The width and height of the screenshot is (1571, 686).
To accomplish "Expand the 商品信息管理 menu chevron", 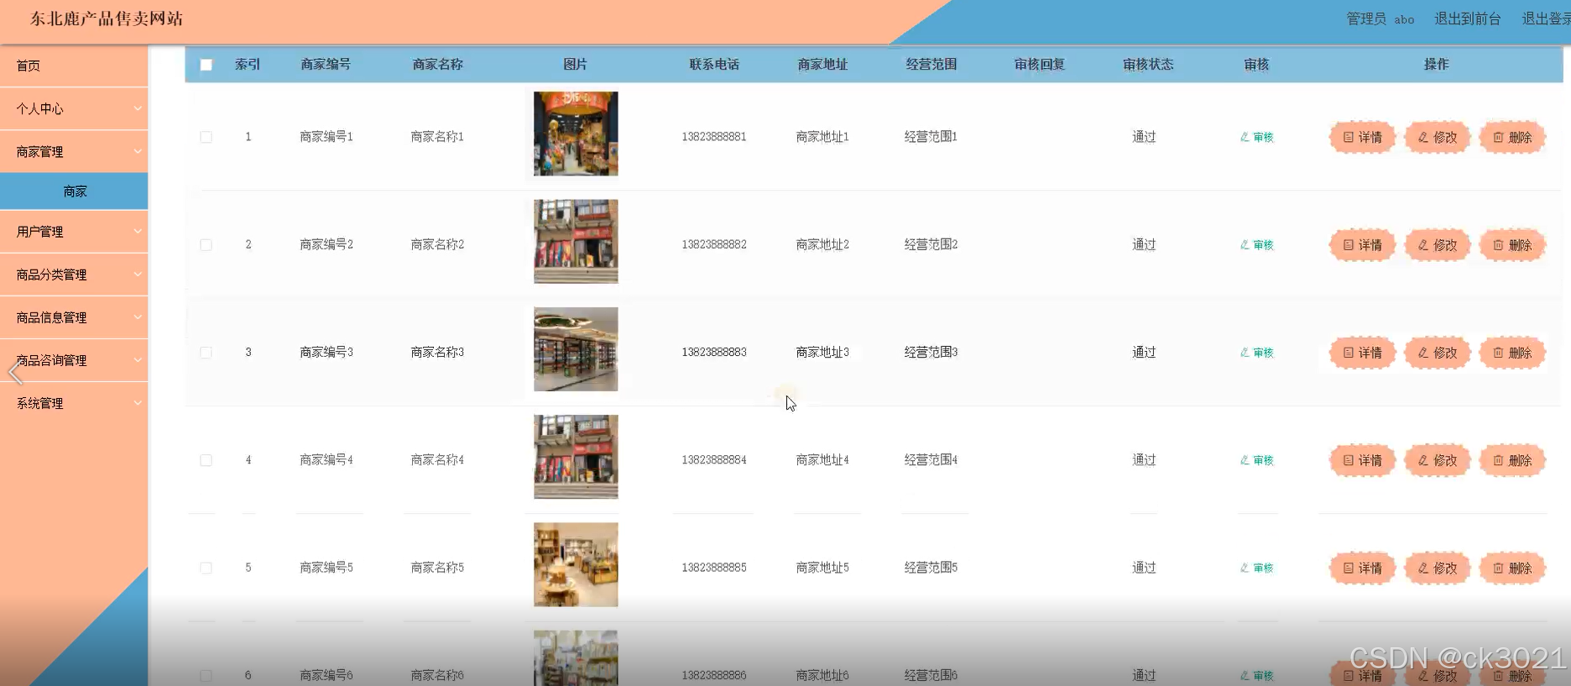I will pyautogui.click(x=138, y=317).
